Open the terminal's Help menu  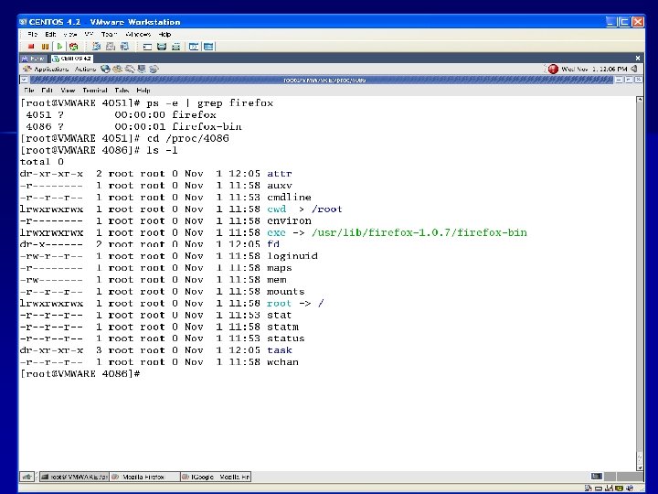click(x=143, y=91)
